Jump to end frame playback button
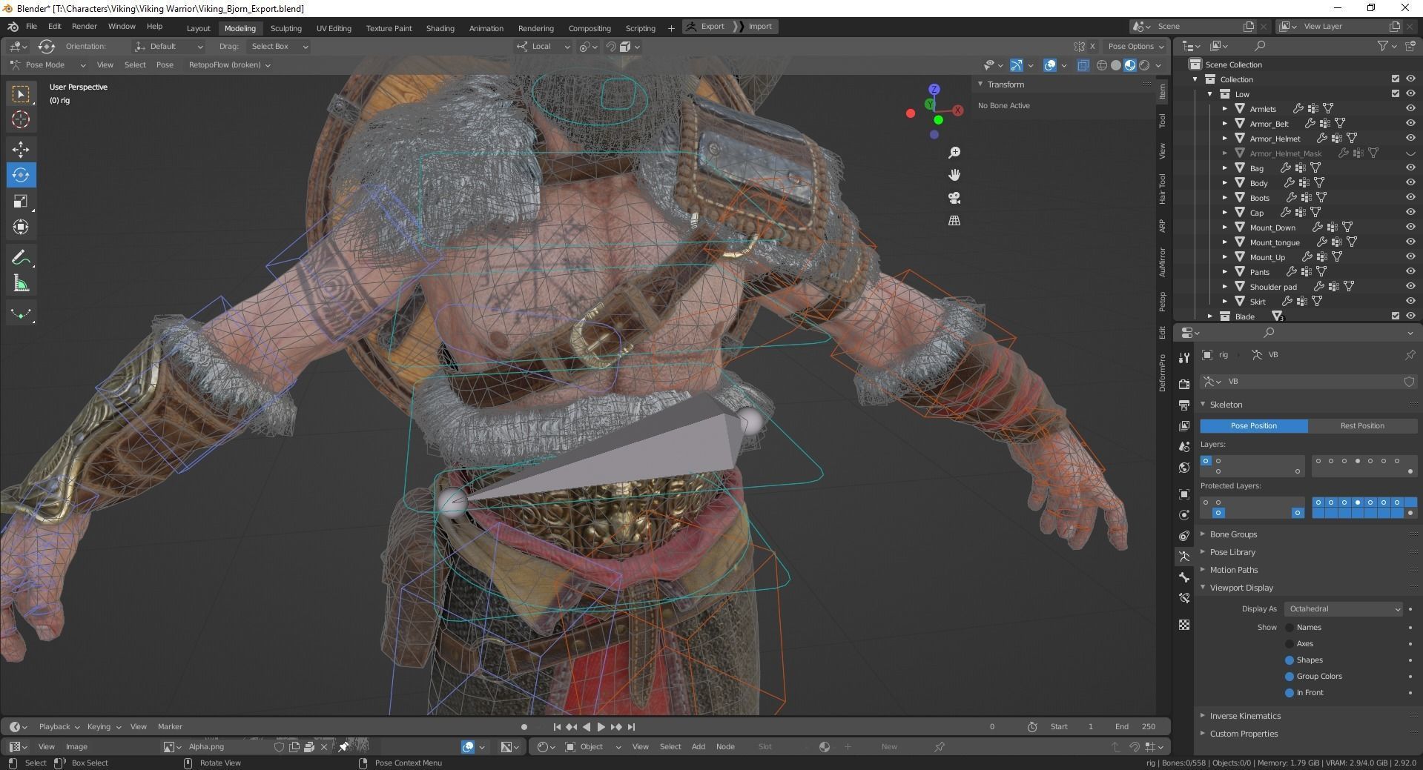 pyautogui.click(x=631, y=727)
